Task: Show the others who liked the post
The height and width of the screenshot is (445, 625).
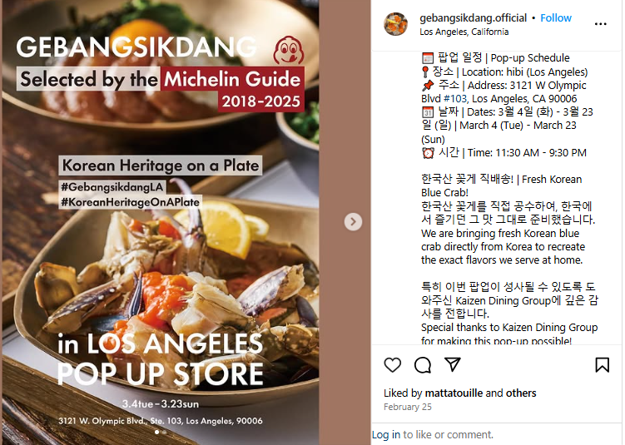Action: pos(521,393)
